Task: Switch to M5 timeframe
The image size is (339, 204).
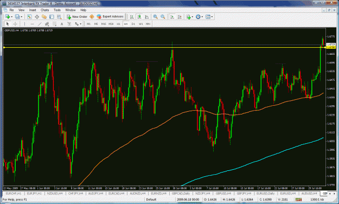Action: click(x=96, y=24)
